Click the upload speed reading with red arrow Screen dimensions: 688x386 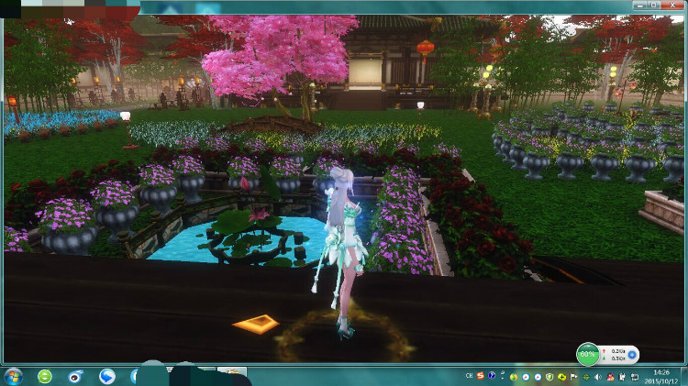[x=615, y=351]
